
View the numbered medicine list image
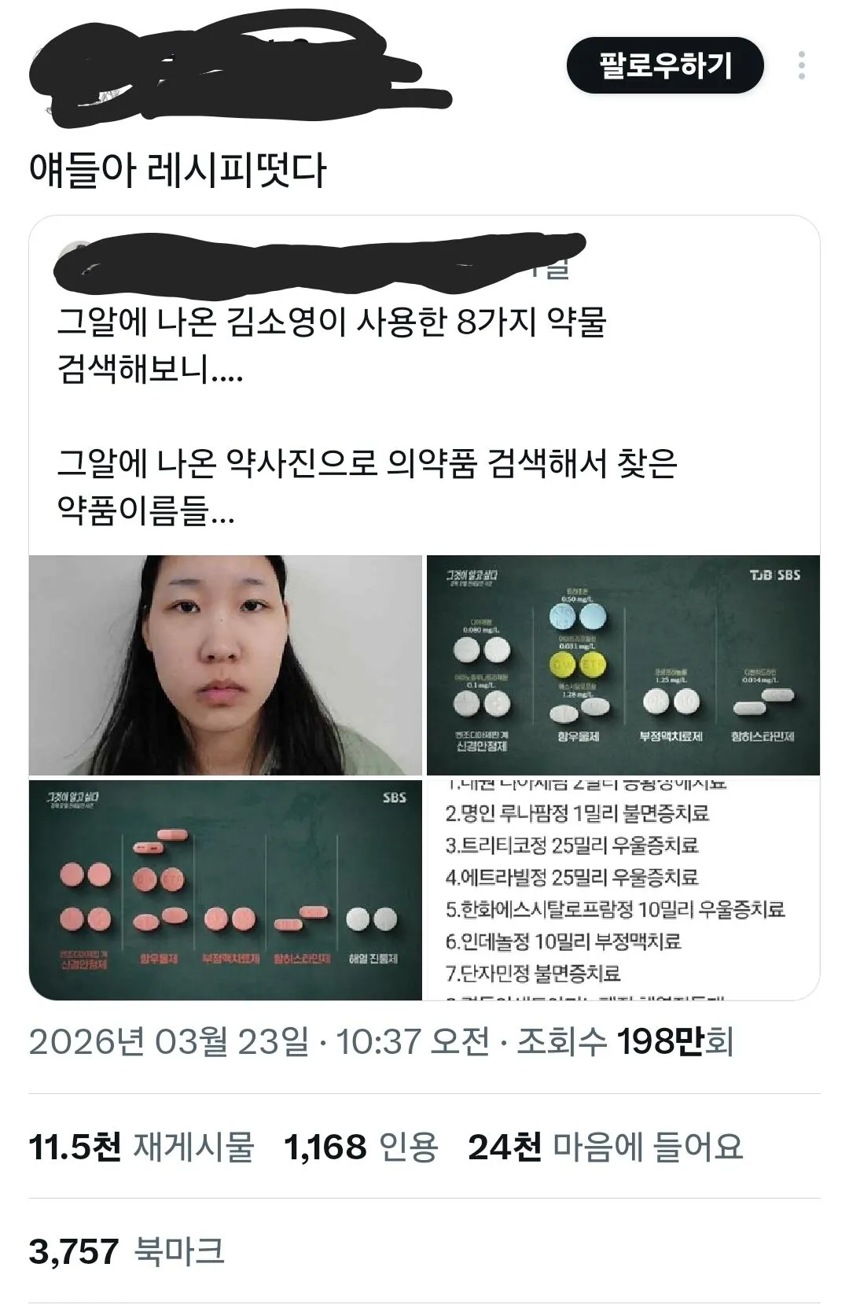pyautogui.click(x=623, y=890)
